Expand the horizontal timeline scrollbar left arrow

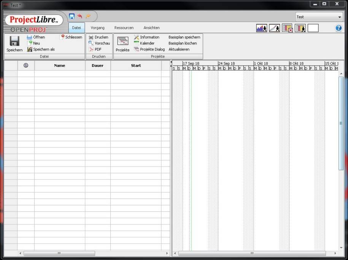pos(175,253)
